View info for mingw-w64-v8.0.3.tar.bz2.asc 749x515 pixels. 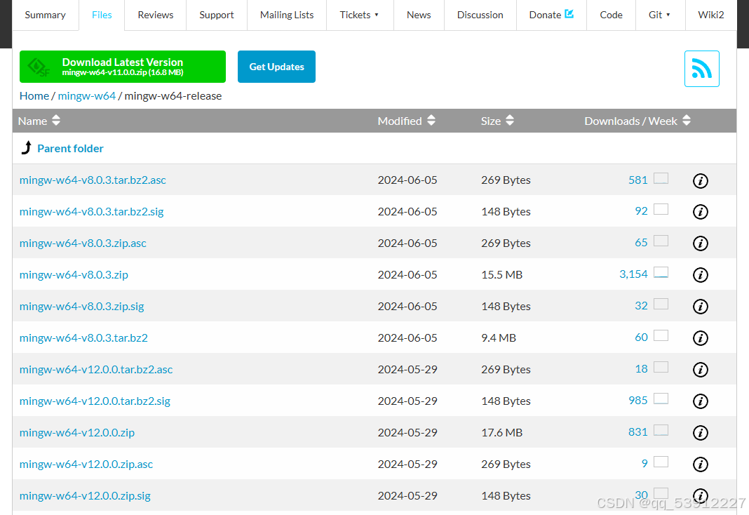click(x=701, y=180)
